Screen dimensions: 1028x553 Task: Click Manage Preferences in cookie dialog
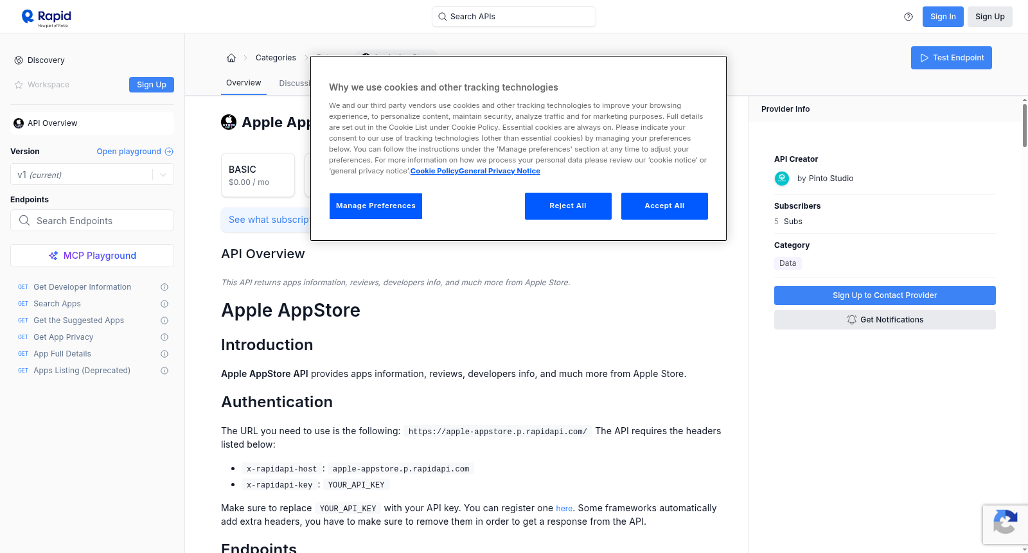[376, 206]
